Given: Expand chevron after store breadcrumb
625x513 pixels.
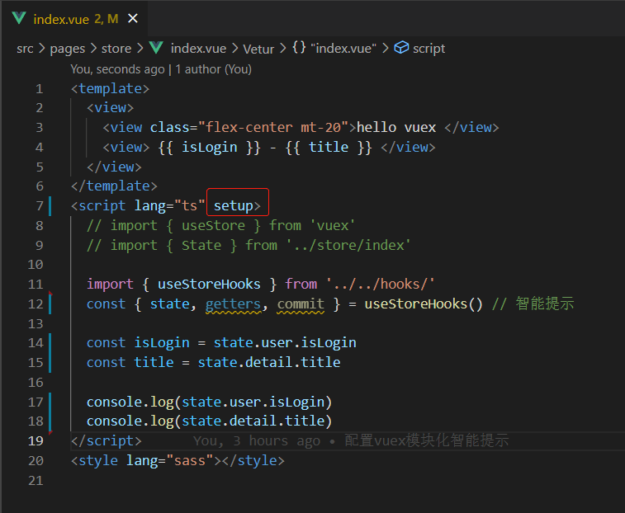Looking at the screenshot, I should (x=140, y=49).
